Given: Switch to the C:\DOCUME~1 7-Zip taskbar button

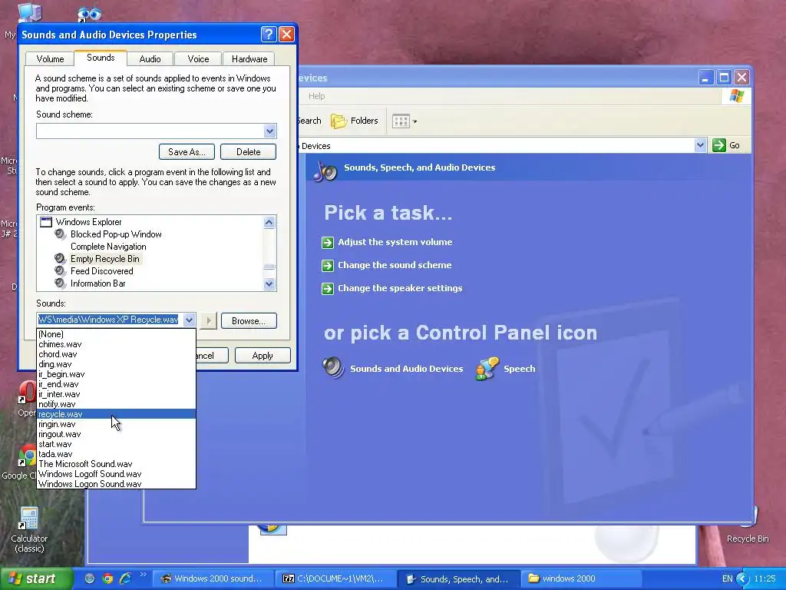Looking at the screenshot, I should [x=335, y=578].
